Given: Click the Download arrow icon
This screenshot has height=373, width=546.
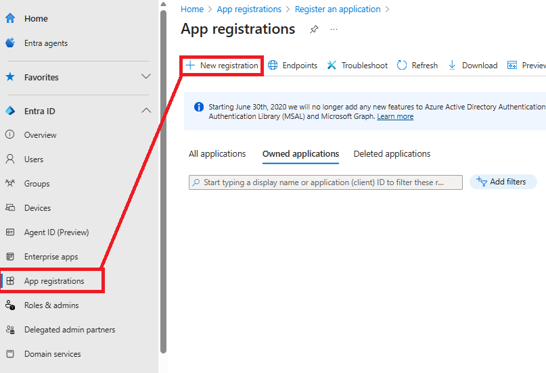Looking at the screenshot, I should click(453, 66).
